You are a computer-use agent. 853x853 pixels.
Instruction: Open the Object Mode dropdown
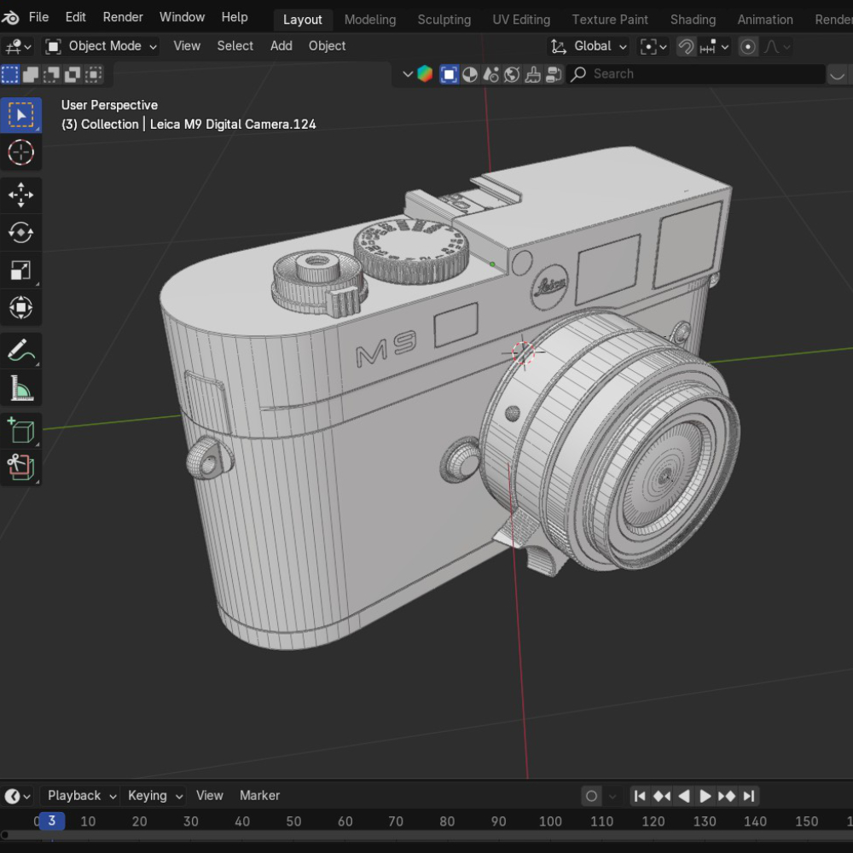tap(102, 46)
